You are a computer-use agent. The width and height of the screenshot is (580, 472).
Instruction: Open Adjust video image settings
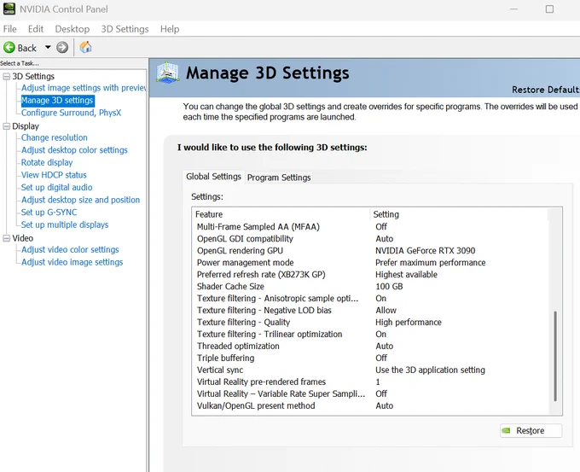point(72,262)
